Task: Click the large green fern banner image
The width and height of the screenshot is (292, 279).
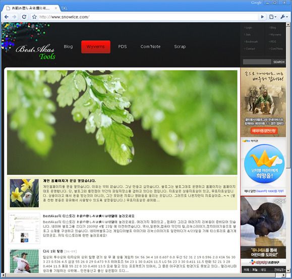Action: pyautogui.click(x=122, y=123)
